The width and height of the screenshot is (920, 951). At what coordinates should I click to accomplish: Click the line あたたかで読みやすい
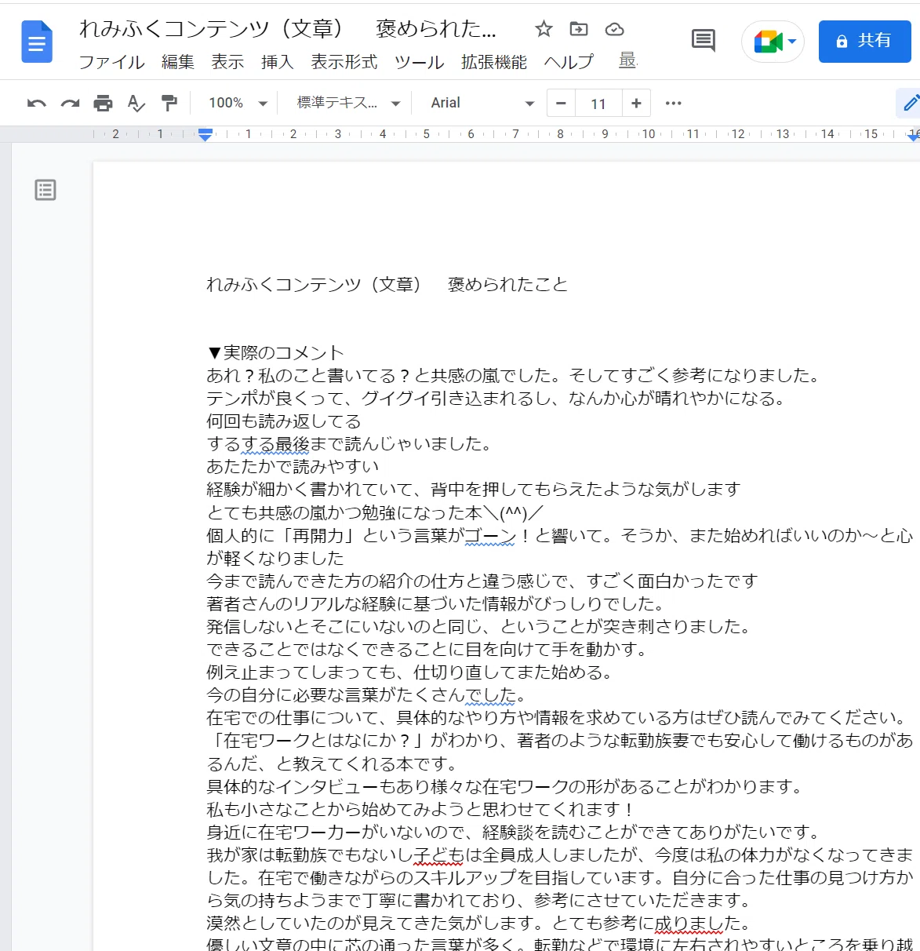pos(293,467)
